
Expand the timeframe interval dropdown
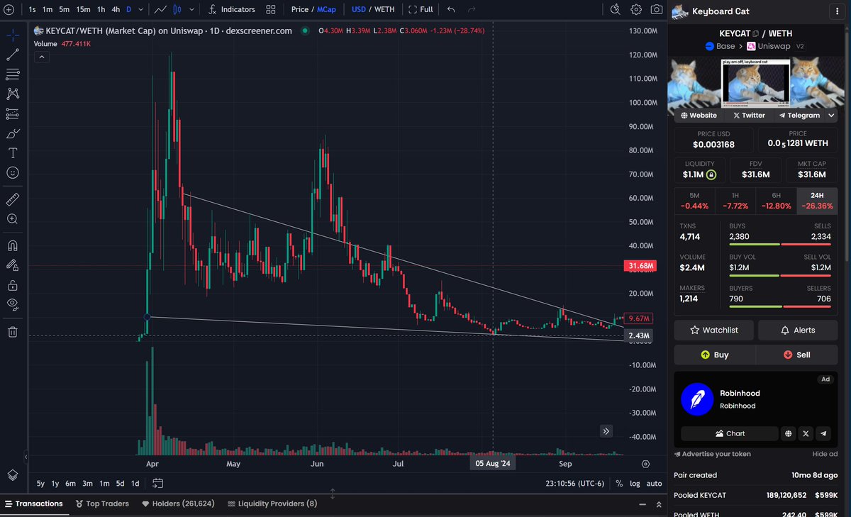point(141,10)
